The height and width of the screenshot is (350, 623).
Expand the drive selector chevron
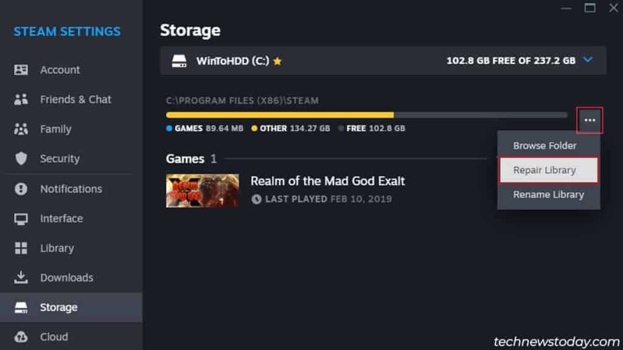pyautogui.click(x=588, y=60)
